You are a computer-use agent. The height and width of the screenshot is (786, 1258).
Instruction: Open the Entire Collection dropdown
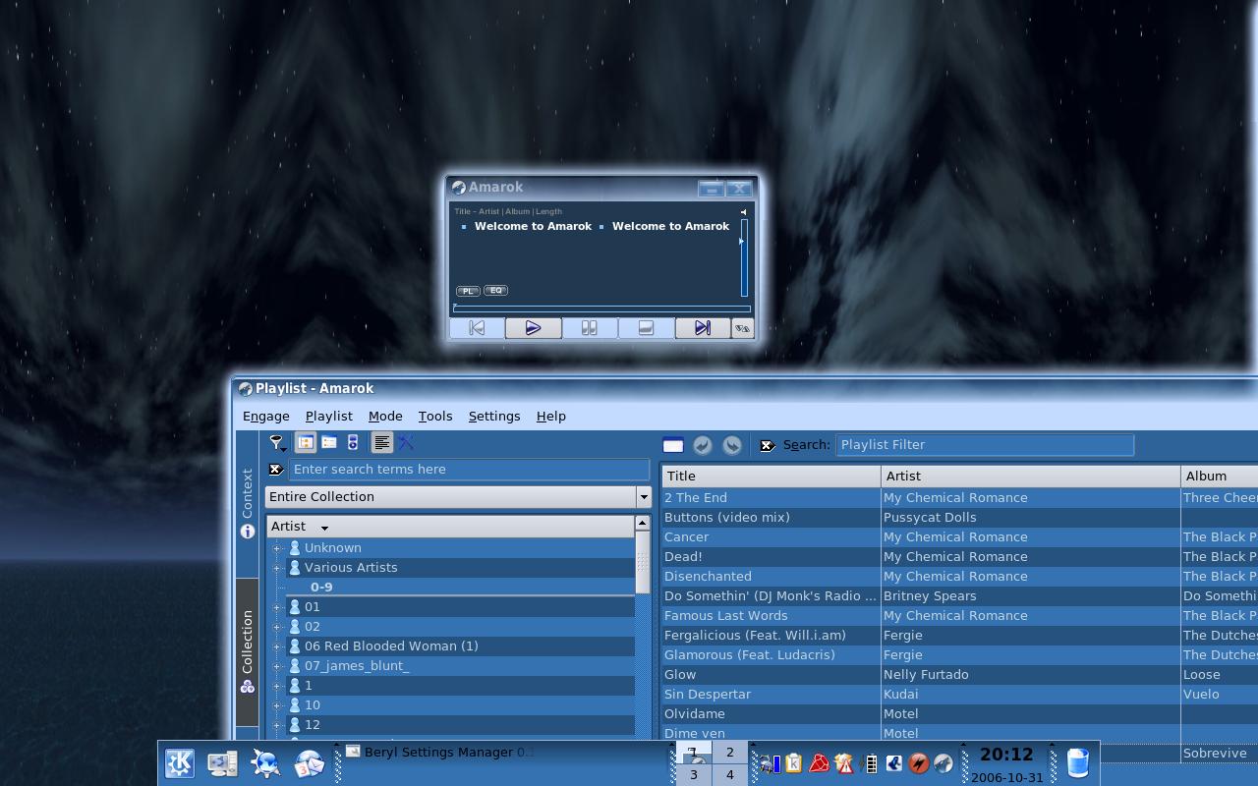click(x=458, y=497)
